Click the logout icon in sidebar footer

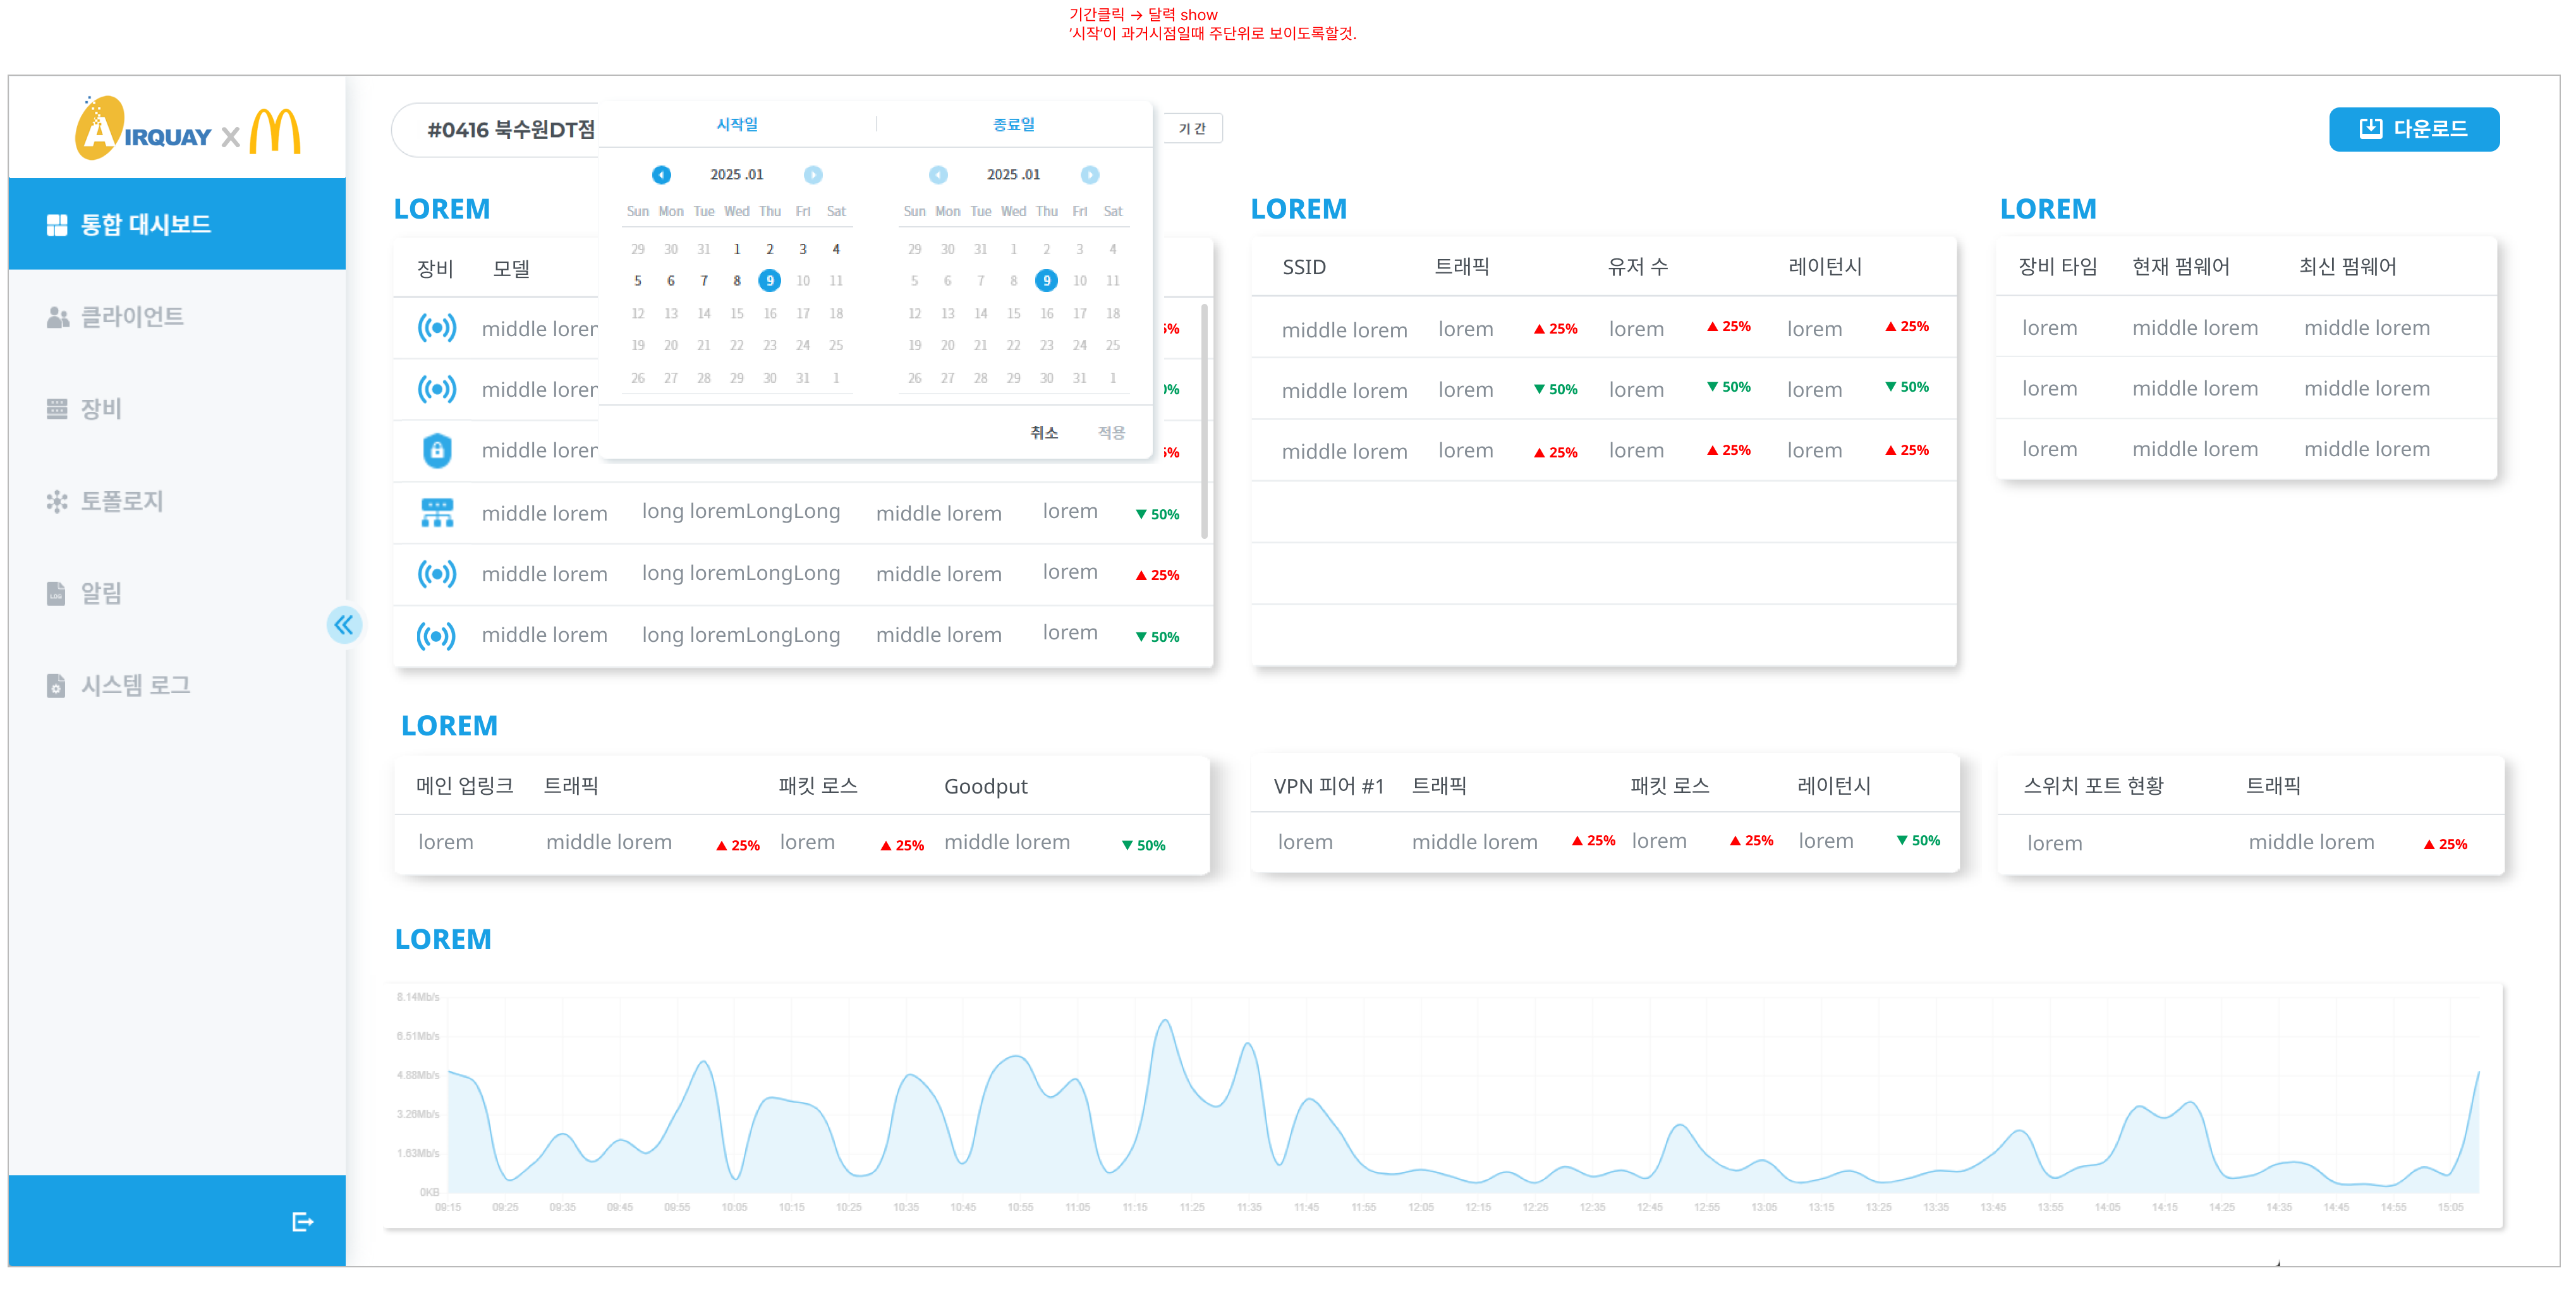pyautogui.click(x=302, y=1221)
